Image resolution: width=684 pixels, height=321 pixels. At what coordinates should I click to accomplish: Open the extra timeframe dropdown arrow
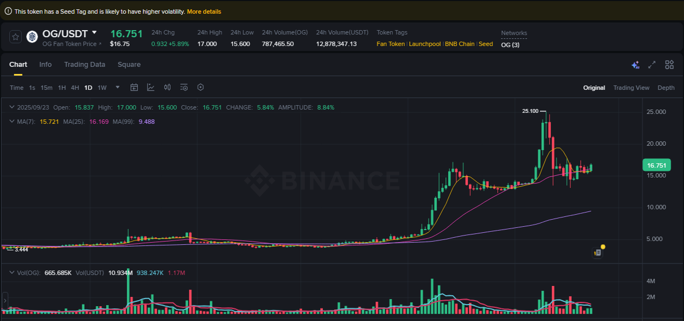[x=117, y=87]
